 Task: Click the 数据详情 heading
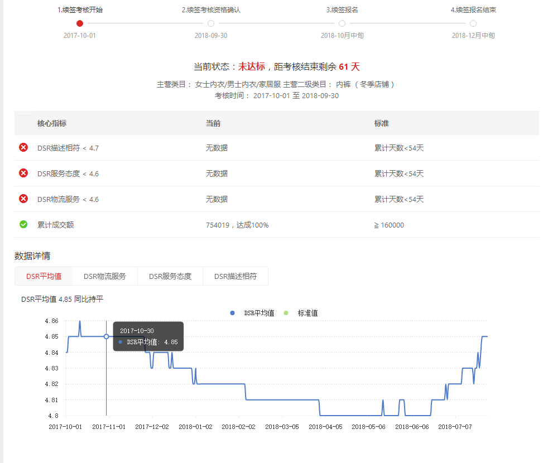coord(32,255)
